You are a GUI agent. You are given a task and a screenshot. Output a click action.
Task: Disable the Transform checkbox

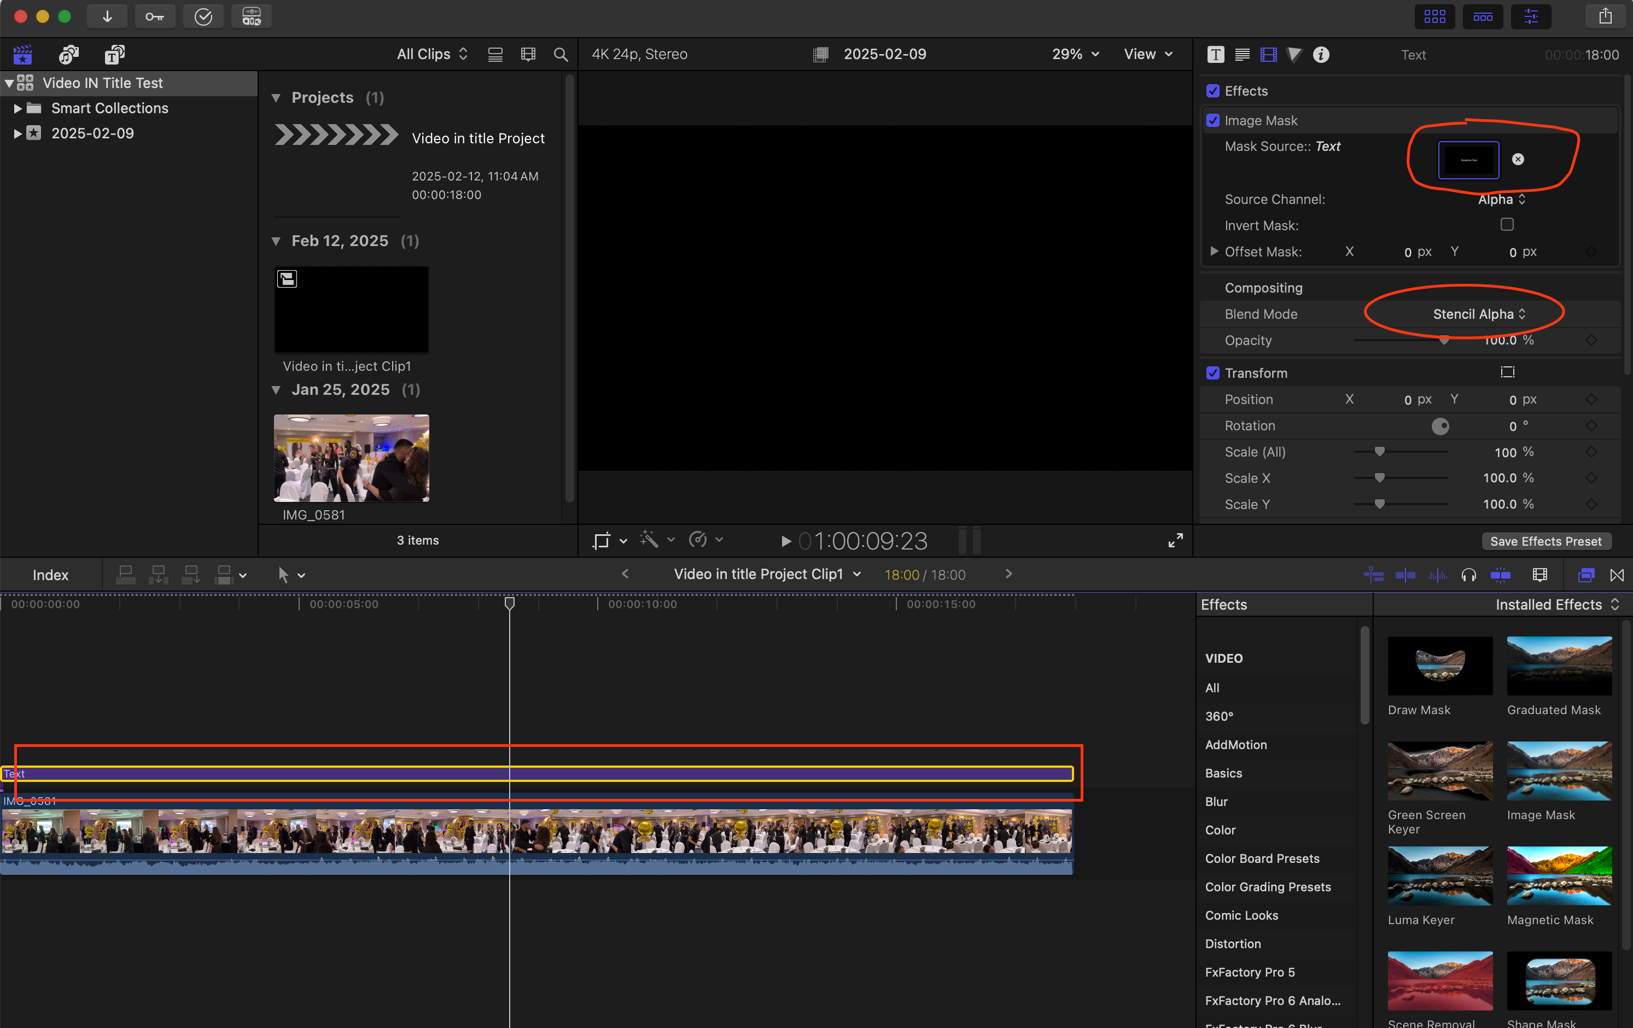1212,373
